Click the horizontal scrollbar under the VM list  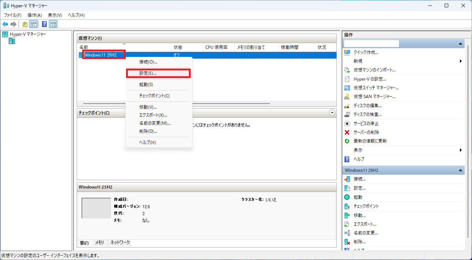(206, 103)
